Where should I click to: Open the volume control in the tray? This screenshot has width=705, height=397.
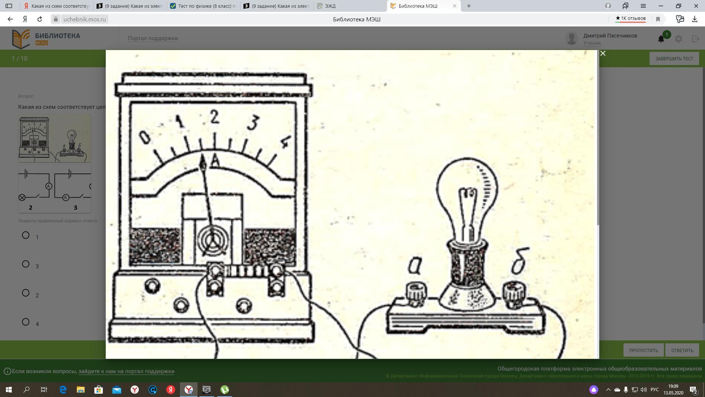(x=643, y=390)
